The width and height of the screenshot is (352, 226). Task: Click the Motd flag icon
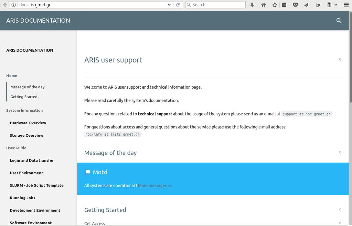click(x=88, y=172)
